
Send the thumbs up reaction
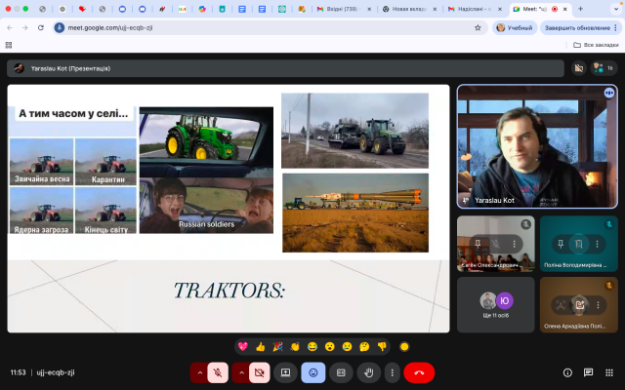tap(261, 346)
